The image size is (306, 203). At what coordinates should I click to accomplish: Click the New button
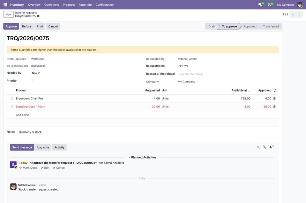[8, 14]
